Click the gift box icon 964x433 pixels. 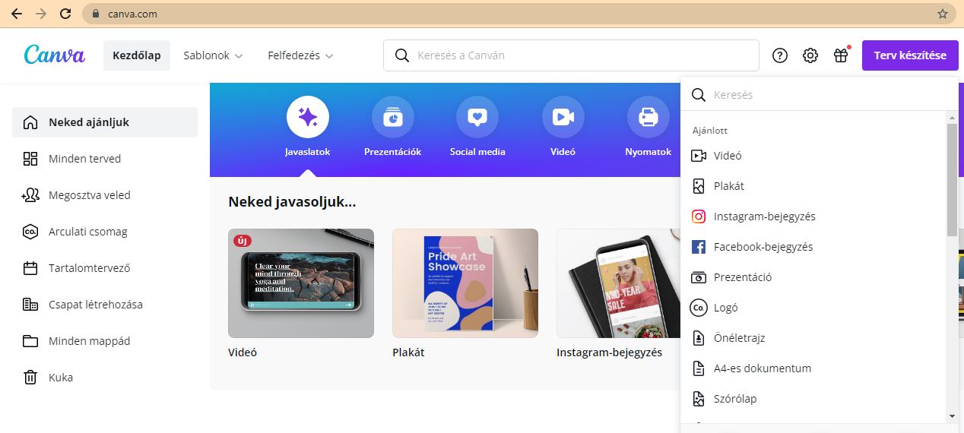point(841,55)
